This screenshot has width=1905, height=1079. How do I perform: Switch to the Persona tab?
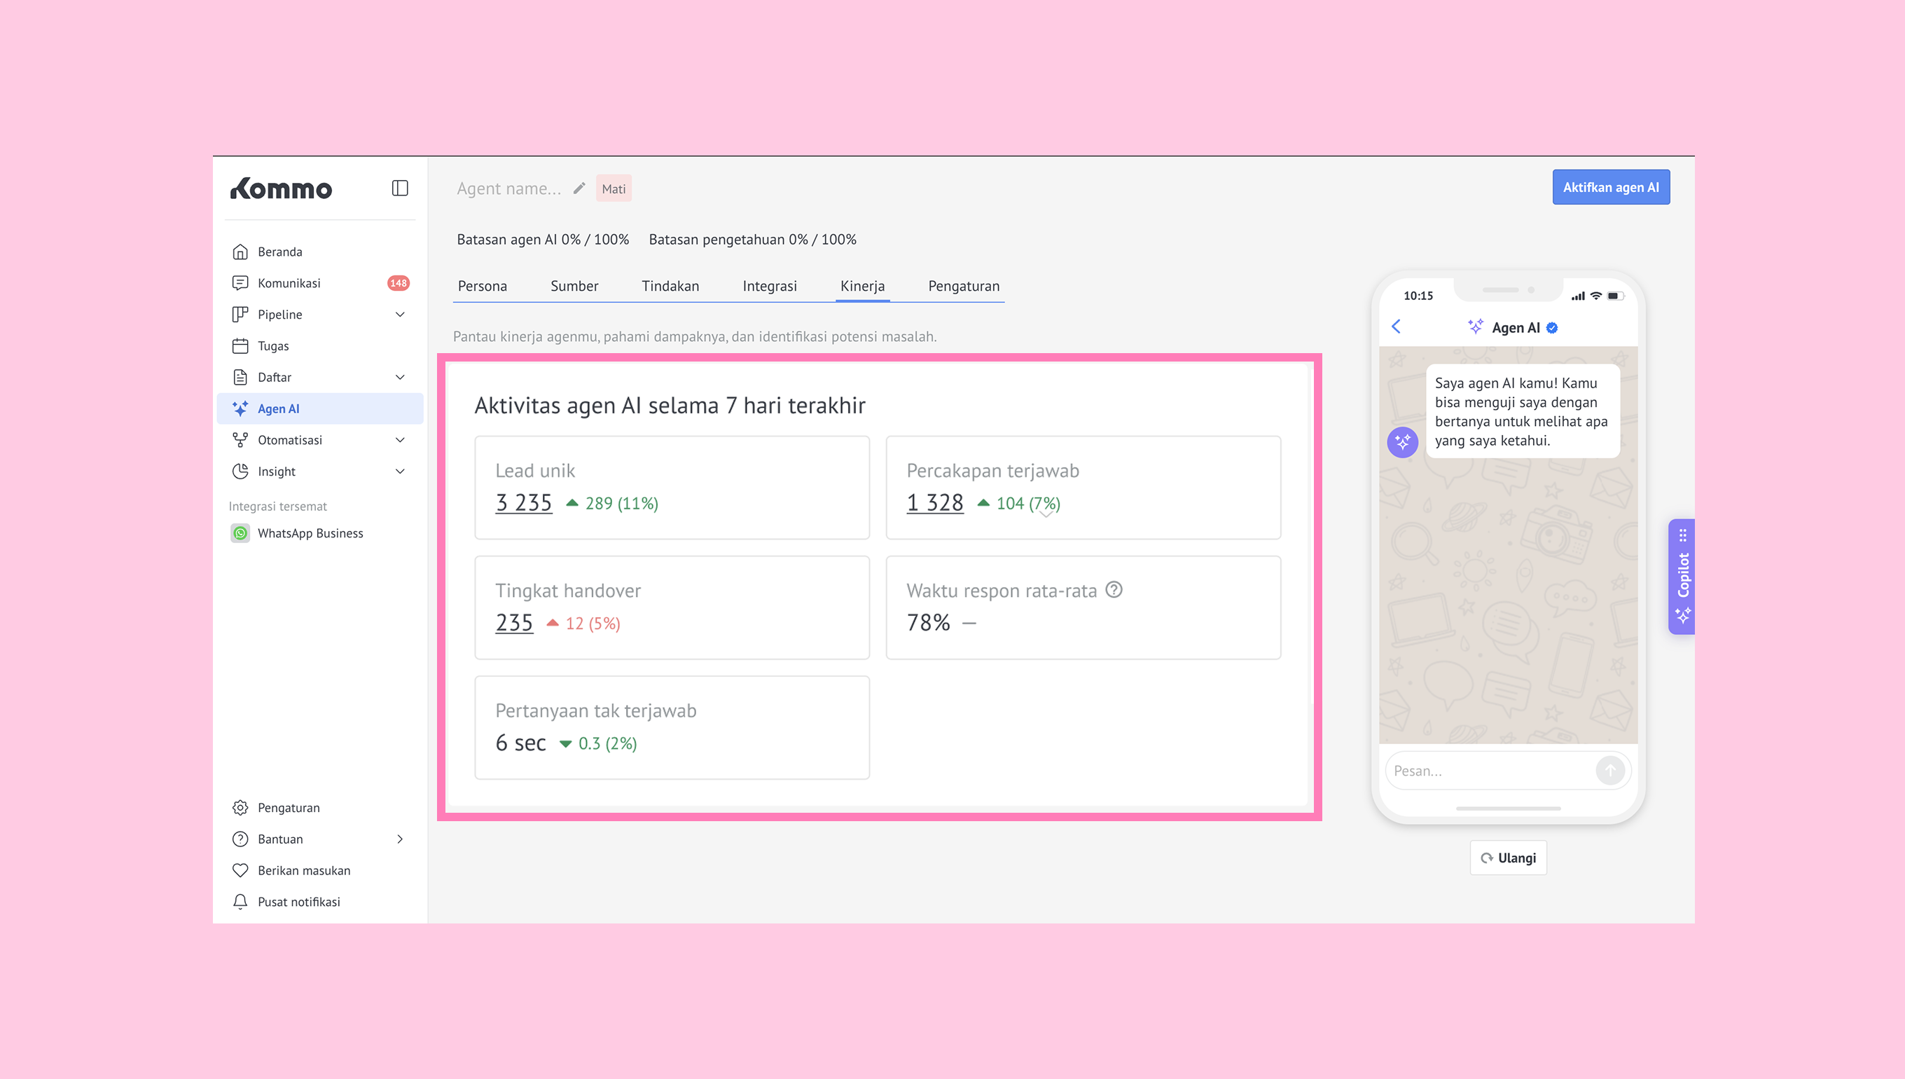[x=482, y=286]
